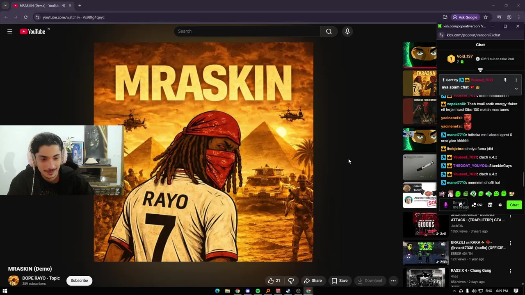Show hidden system tray icons

(x=455, y=291)
